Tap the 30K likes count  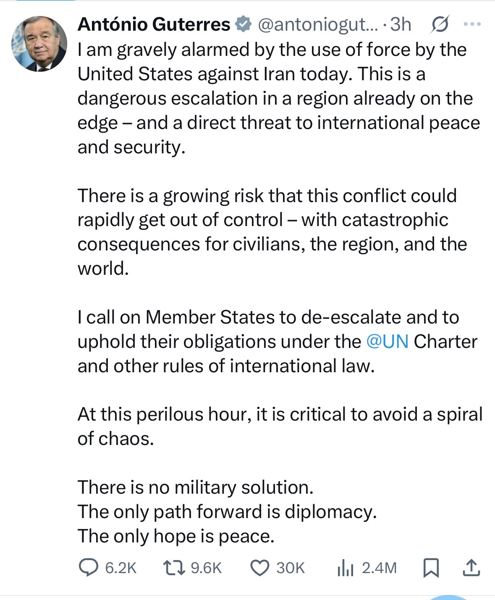tap(290, 568)
